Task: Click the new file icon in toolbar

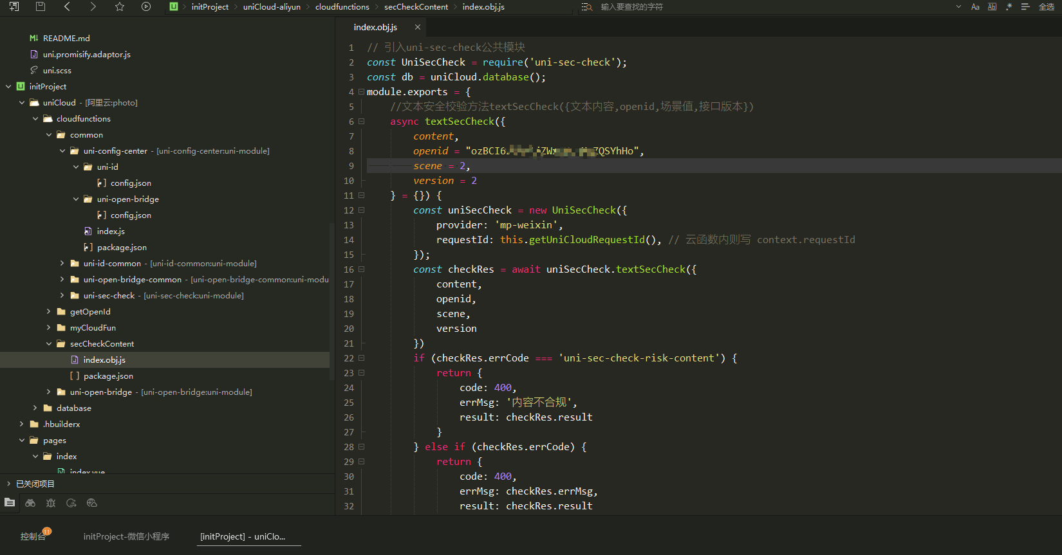Action: [x=14, y=6]
